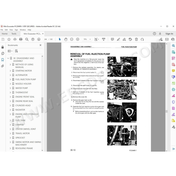
Task: Choose the hand pan tool
Action: click(x=66, y=39)
